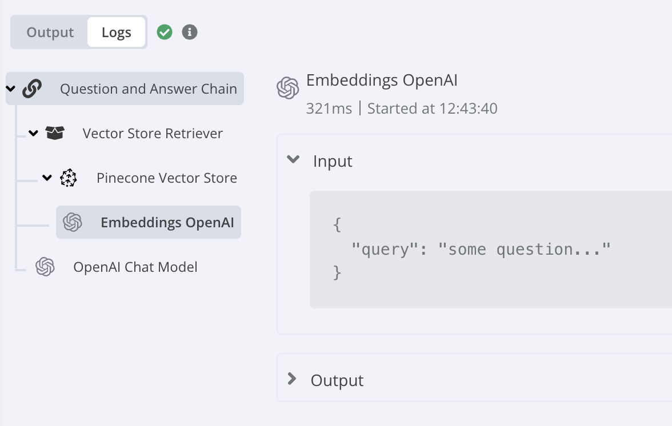Click the Pinecone Vector Store icon
This screenshot has width=672, height=426.
point(69,178)
